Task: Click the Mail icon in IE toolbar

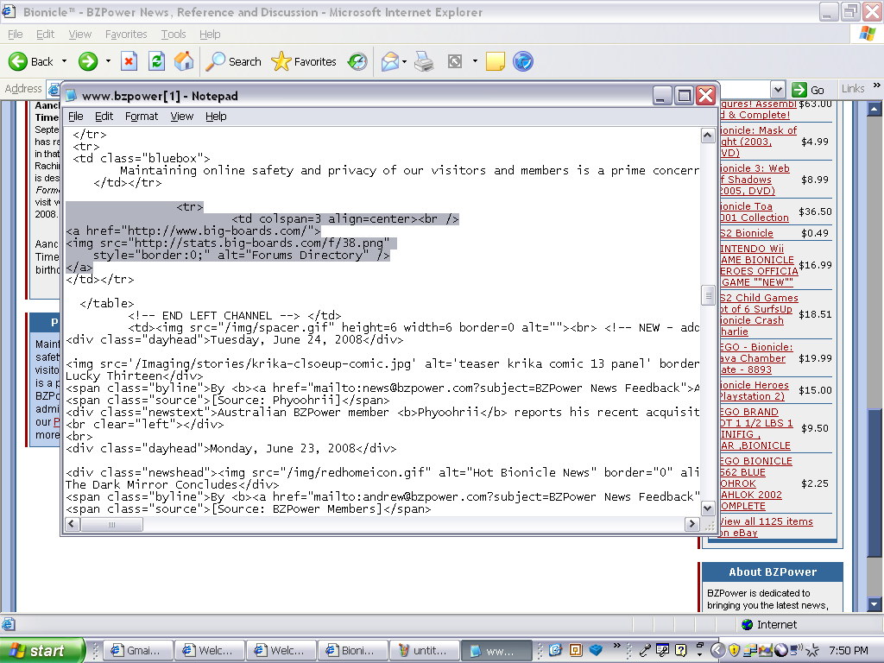Action: coord(389,61)
